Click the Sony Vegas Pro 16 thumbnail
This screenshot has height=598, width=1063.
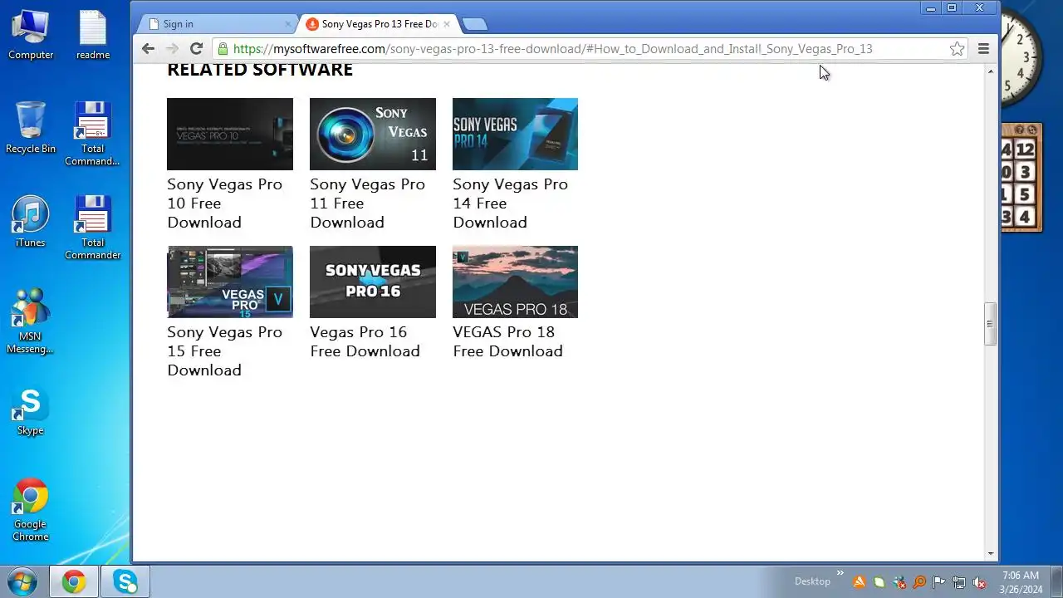click(373, 282)
